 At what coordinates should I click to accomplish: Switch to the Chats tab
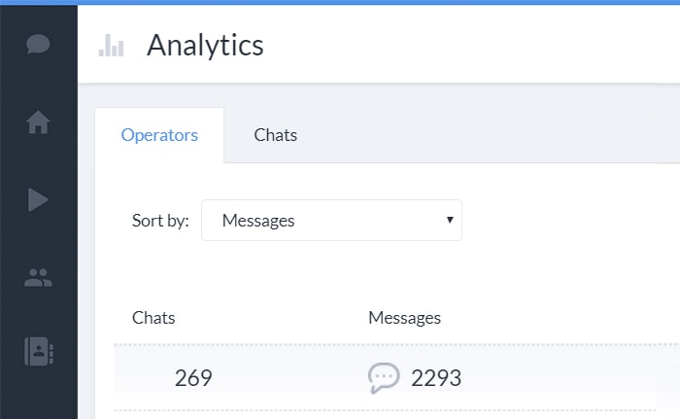pos(275,135)
